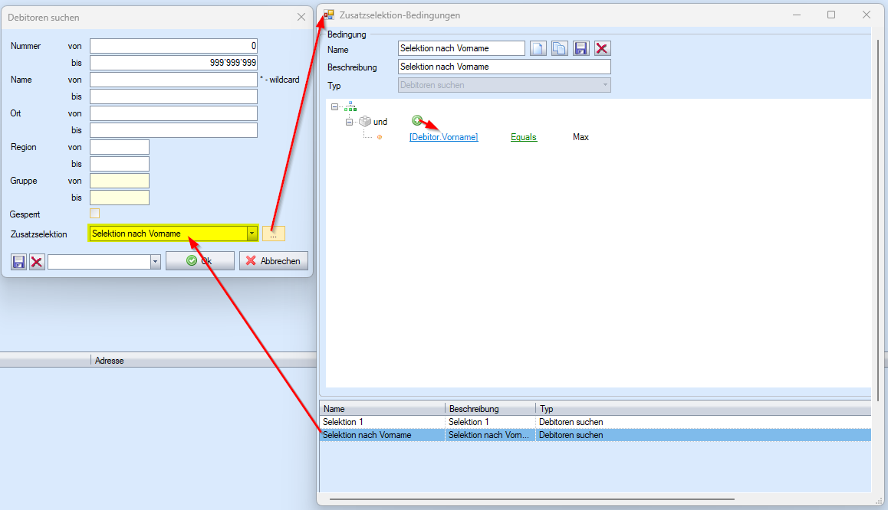The width and height of the screenshot is (888, 510).
Task: Open the Typ 'Debitoren suchen' dropdown
Action: coord(605,85)
